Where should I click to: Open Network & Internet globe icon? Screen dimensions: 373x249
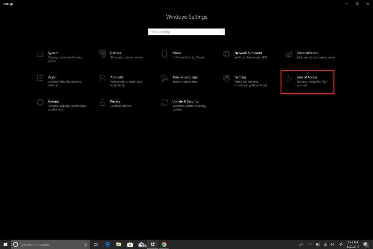tap(227, 54)
